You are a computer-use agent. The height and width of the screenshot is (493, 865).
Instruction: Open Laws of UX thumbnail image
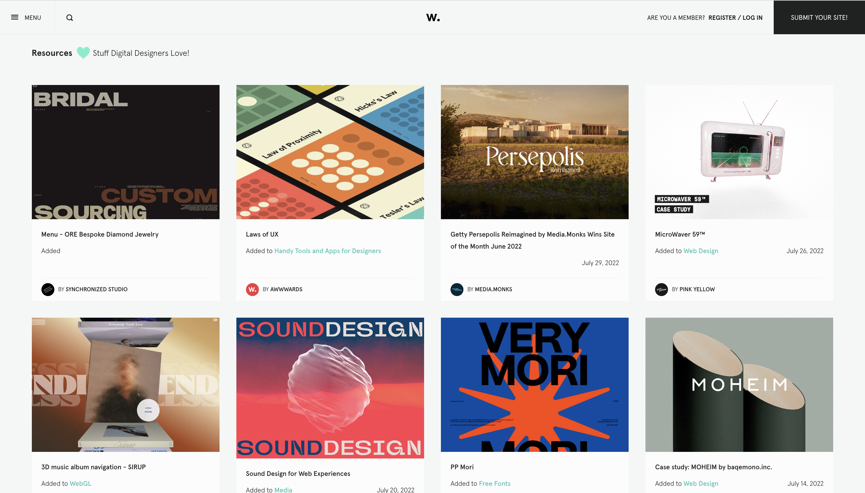pyautogui.click(x=330, y=152)
